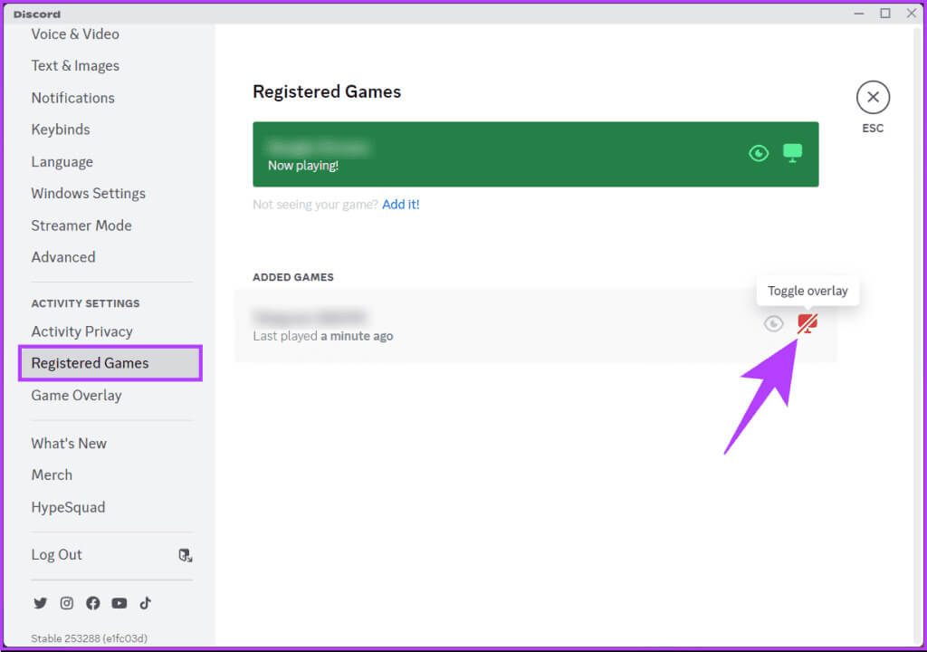Toggle detection eye for the now-playing game
This screenshot has width=927, height=652.
pos(759,153)
